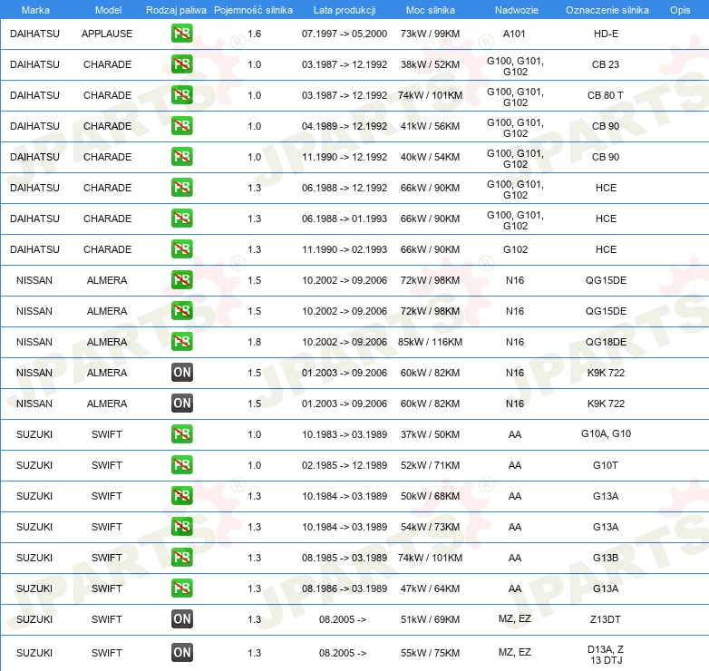Click the PB fuel icon for Swift G10T

pyautogui.click(x=181, y=465)
